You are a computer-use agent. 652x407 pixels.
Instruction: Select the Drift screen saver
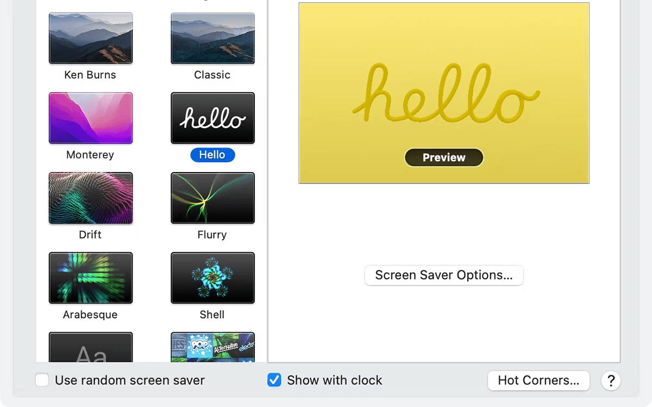click(90, 198)
